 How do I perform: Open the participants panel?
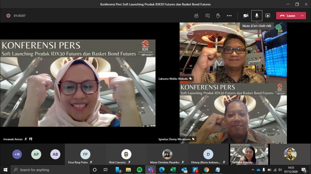pos(196,16)
